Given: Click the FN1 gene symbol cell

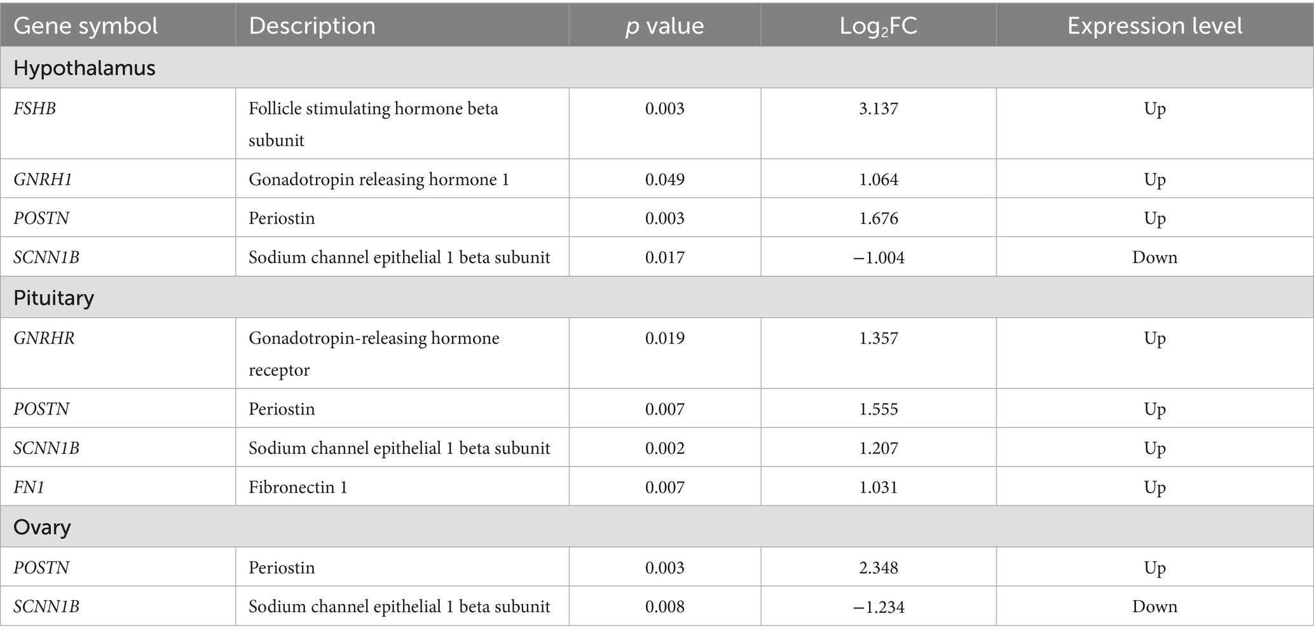Looking at the screenshot, I should click(x=29, y=488).
